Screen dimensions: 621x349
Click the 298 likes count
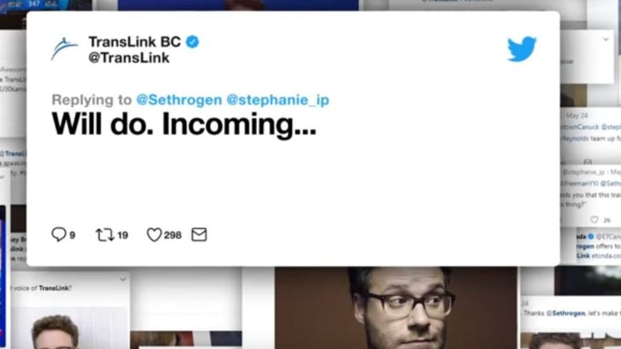click(172, 235)
